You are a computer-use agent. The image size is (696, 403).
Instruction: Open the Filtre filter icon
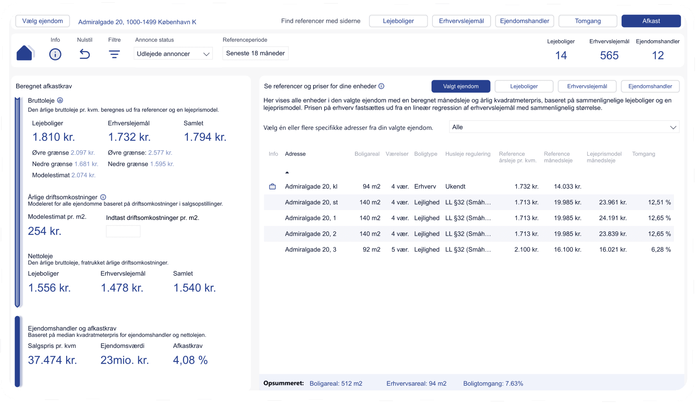point(114,54)
